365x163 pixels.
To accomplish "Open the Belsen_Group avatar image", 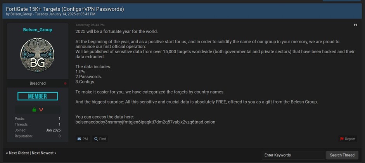I will click(x=37, y=55).
